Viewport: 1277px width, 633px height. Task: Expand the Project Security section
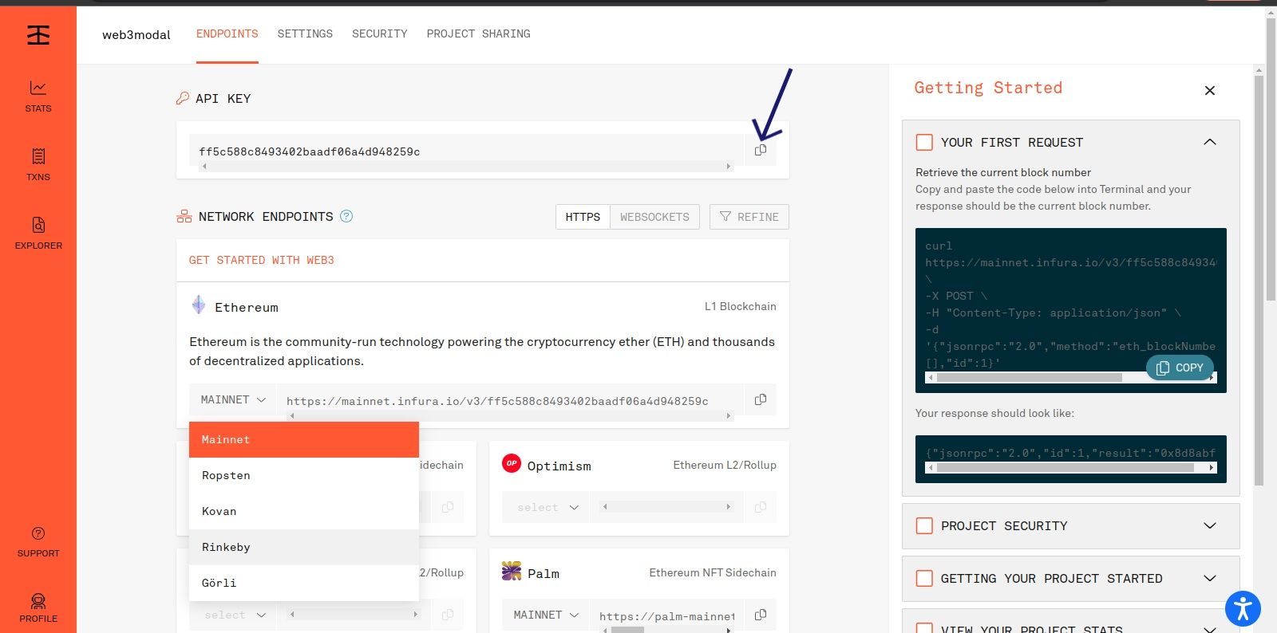[x=1210, y=525]
